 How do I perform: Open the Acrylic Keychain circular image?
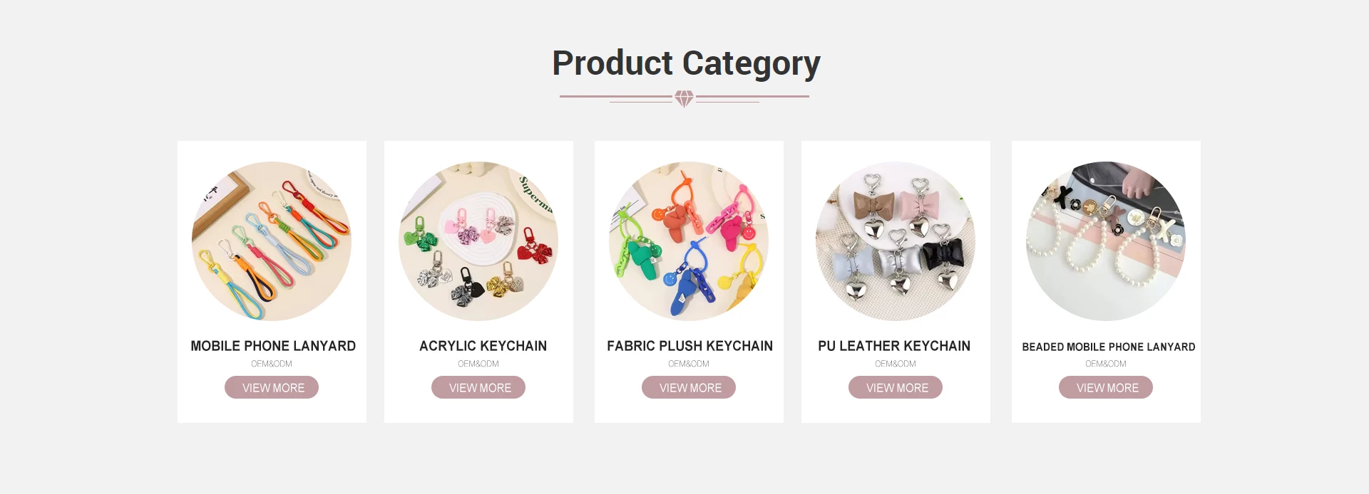tap(478, 241)
